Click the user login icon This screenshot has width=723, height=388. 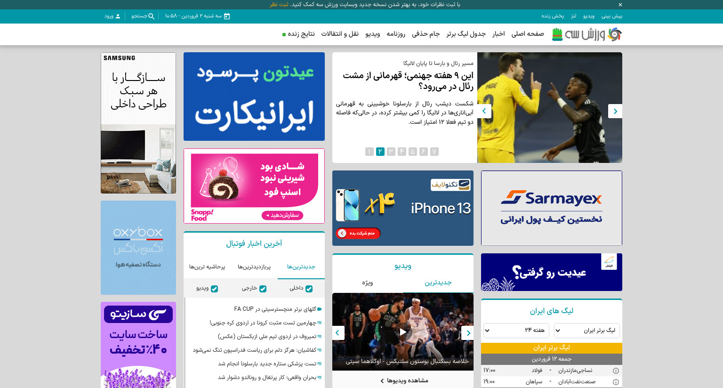(x=118, y=16)
